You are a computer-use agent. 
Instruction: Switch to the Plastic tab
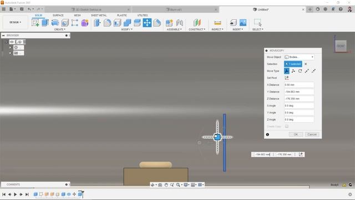coord(122,15)
